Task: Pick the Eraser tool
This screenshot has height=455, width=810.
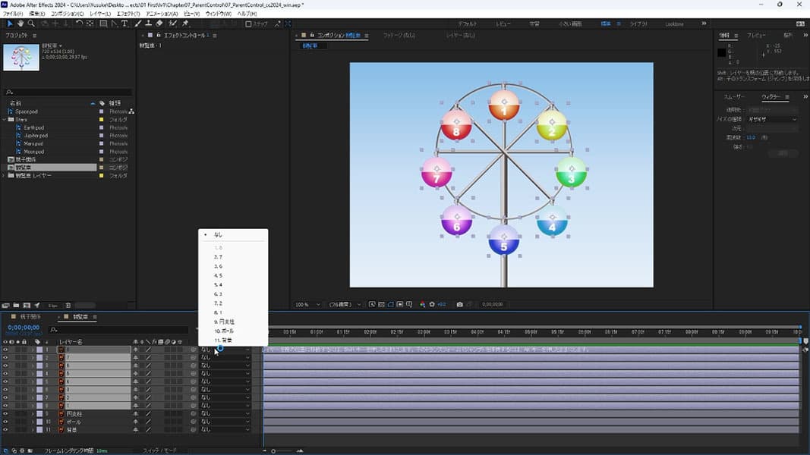Action: 159,24
